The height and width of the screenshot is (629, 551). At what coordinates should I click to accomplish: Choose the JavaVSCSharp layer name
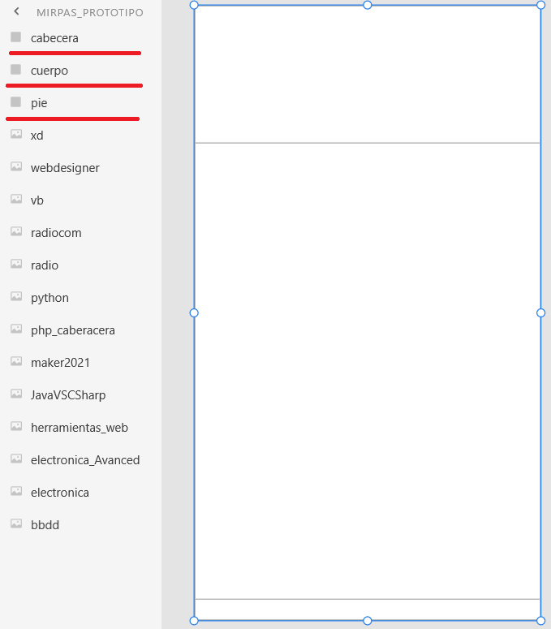[x=68, y=395]
